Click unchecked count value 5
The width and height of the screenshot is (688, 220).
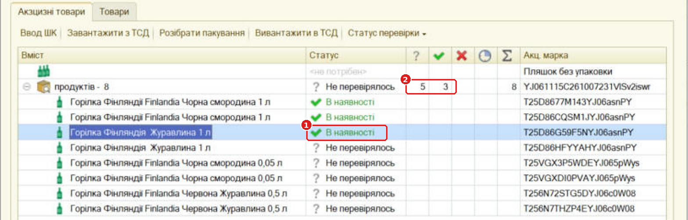coord(423,87)
